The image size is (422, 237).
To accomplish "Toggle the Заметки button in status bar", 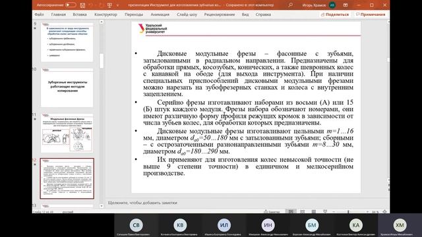I will [x=272, y=212].
